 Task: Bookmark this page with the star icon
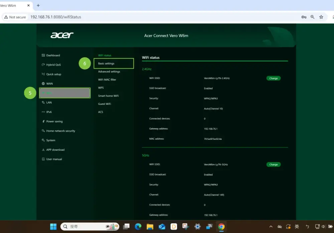[x=321, y=17]
